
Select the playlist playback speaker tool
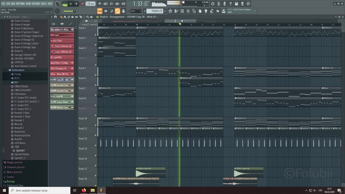click(x=91, y=17)
